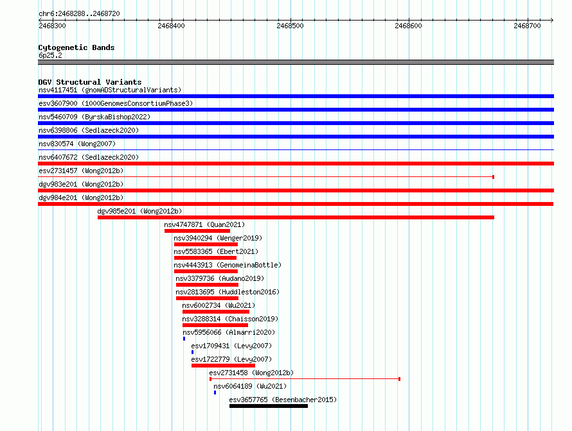Select the red bar under nsv6407672
This screenshot has width=572, height=431.
pyautogui.click(x=296, y=164)
